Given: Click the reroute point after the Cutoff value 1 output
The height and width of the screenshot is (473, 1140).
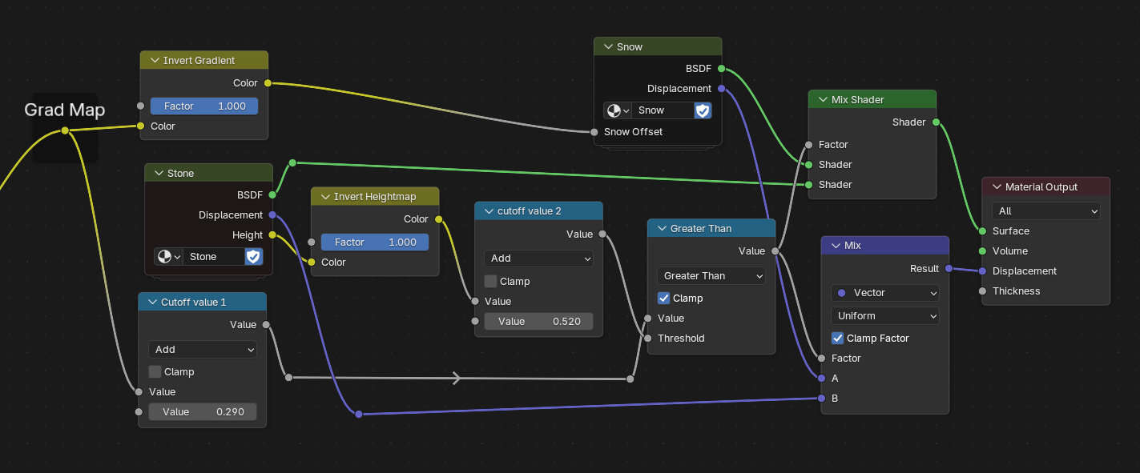Looking at the screenshot, I should pyautogui.click(x=288, y=377).
